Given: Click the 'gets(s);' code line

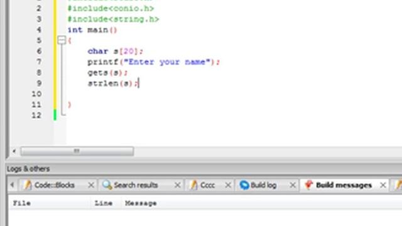Looking at the screenshot, I should pyautogui.click(x=107, y=73).
